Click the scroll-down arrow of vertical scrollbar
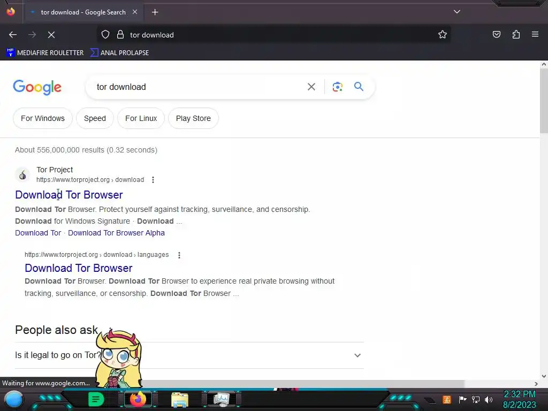Image resolution: width=548 pixels, height=411 pixels. click(544, 376)
